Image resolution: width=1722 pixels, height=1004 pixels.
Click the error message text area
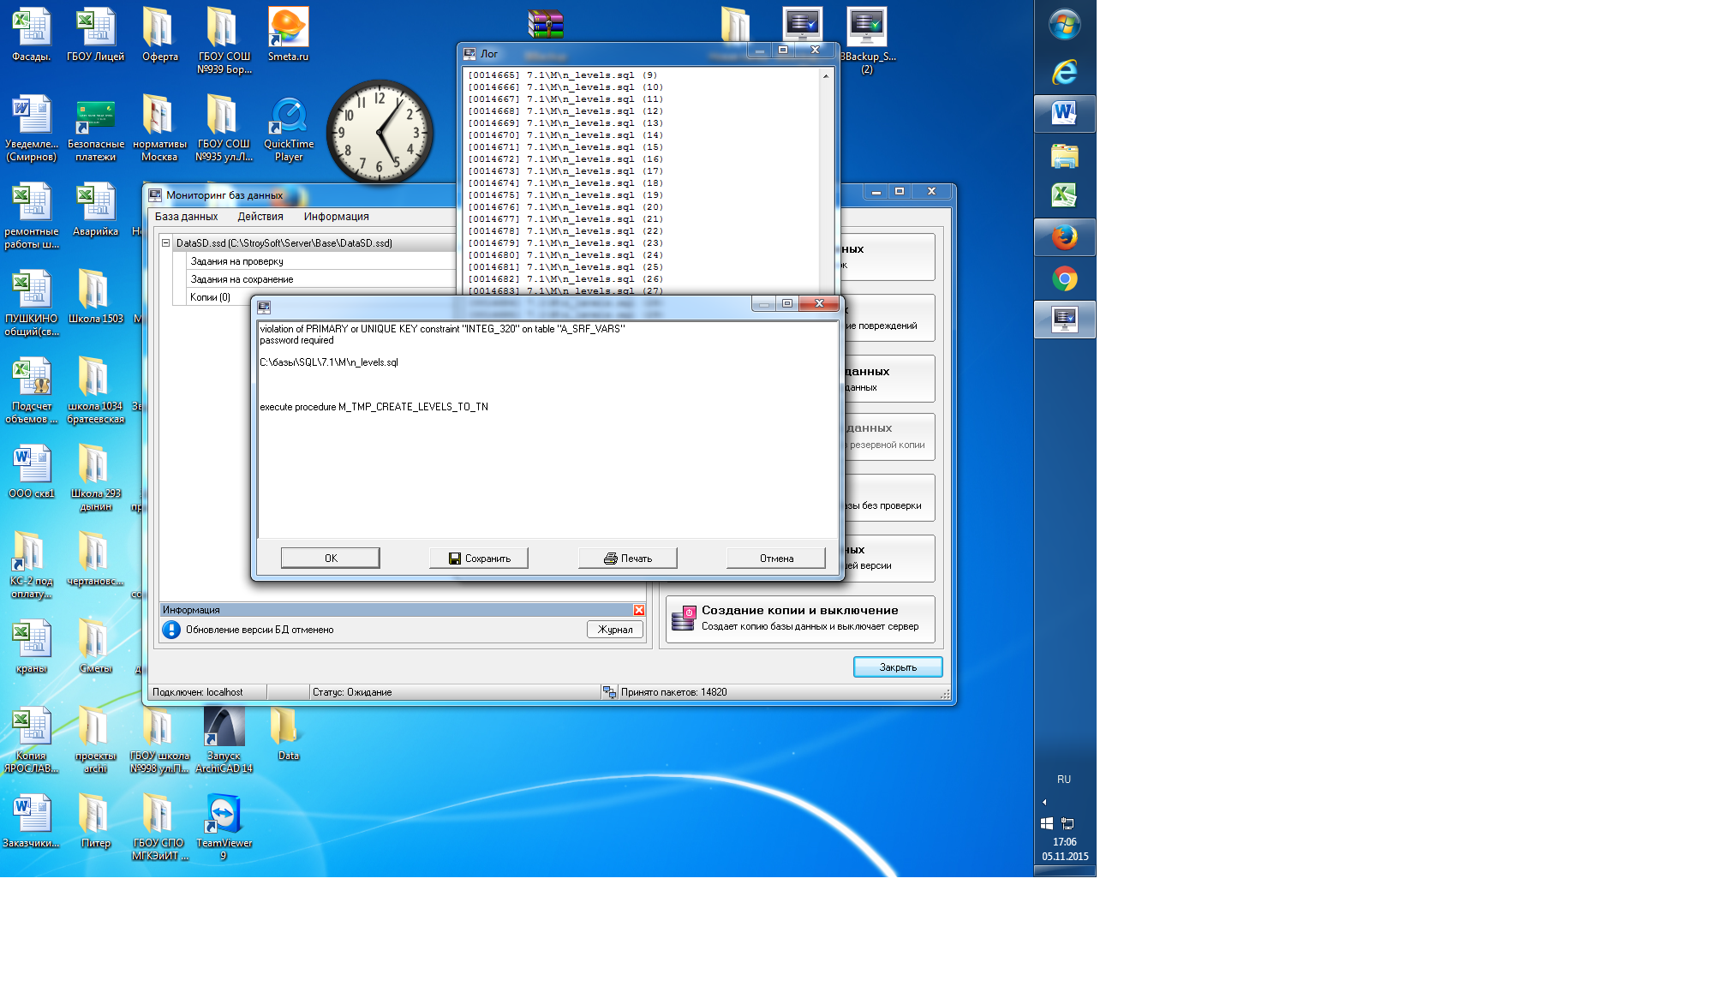pyautogui.click(x=547, y=429)
